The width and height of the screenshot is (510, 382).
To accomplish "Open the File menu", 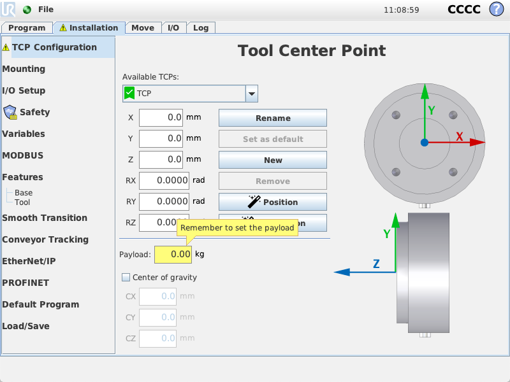I will [x=46, y=10].
